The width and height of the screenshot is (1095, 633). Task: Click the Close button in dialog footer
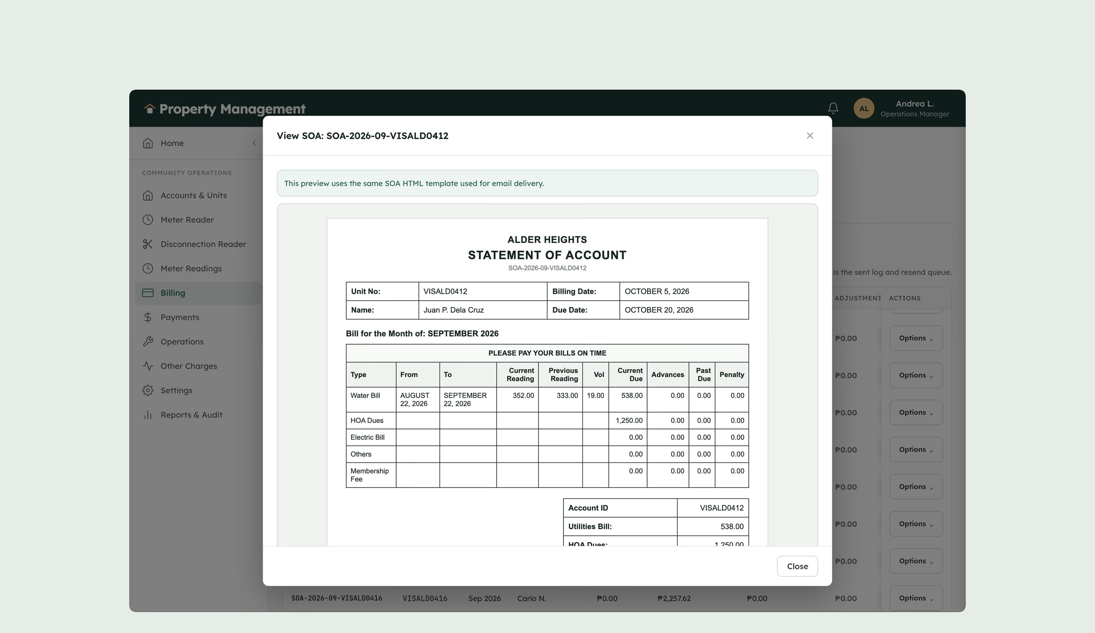tap(797, 566)
